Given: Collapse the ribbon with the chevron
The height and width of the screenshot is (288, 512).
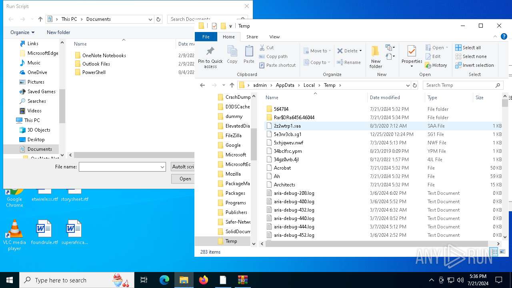Looking at the screenshot, I should coord(495,36).
